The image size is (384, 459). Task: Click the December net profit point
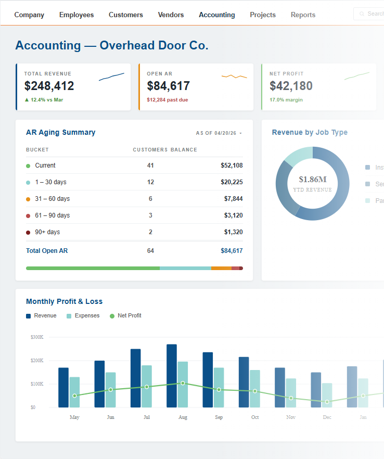click(327, 402)
